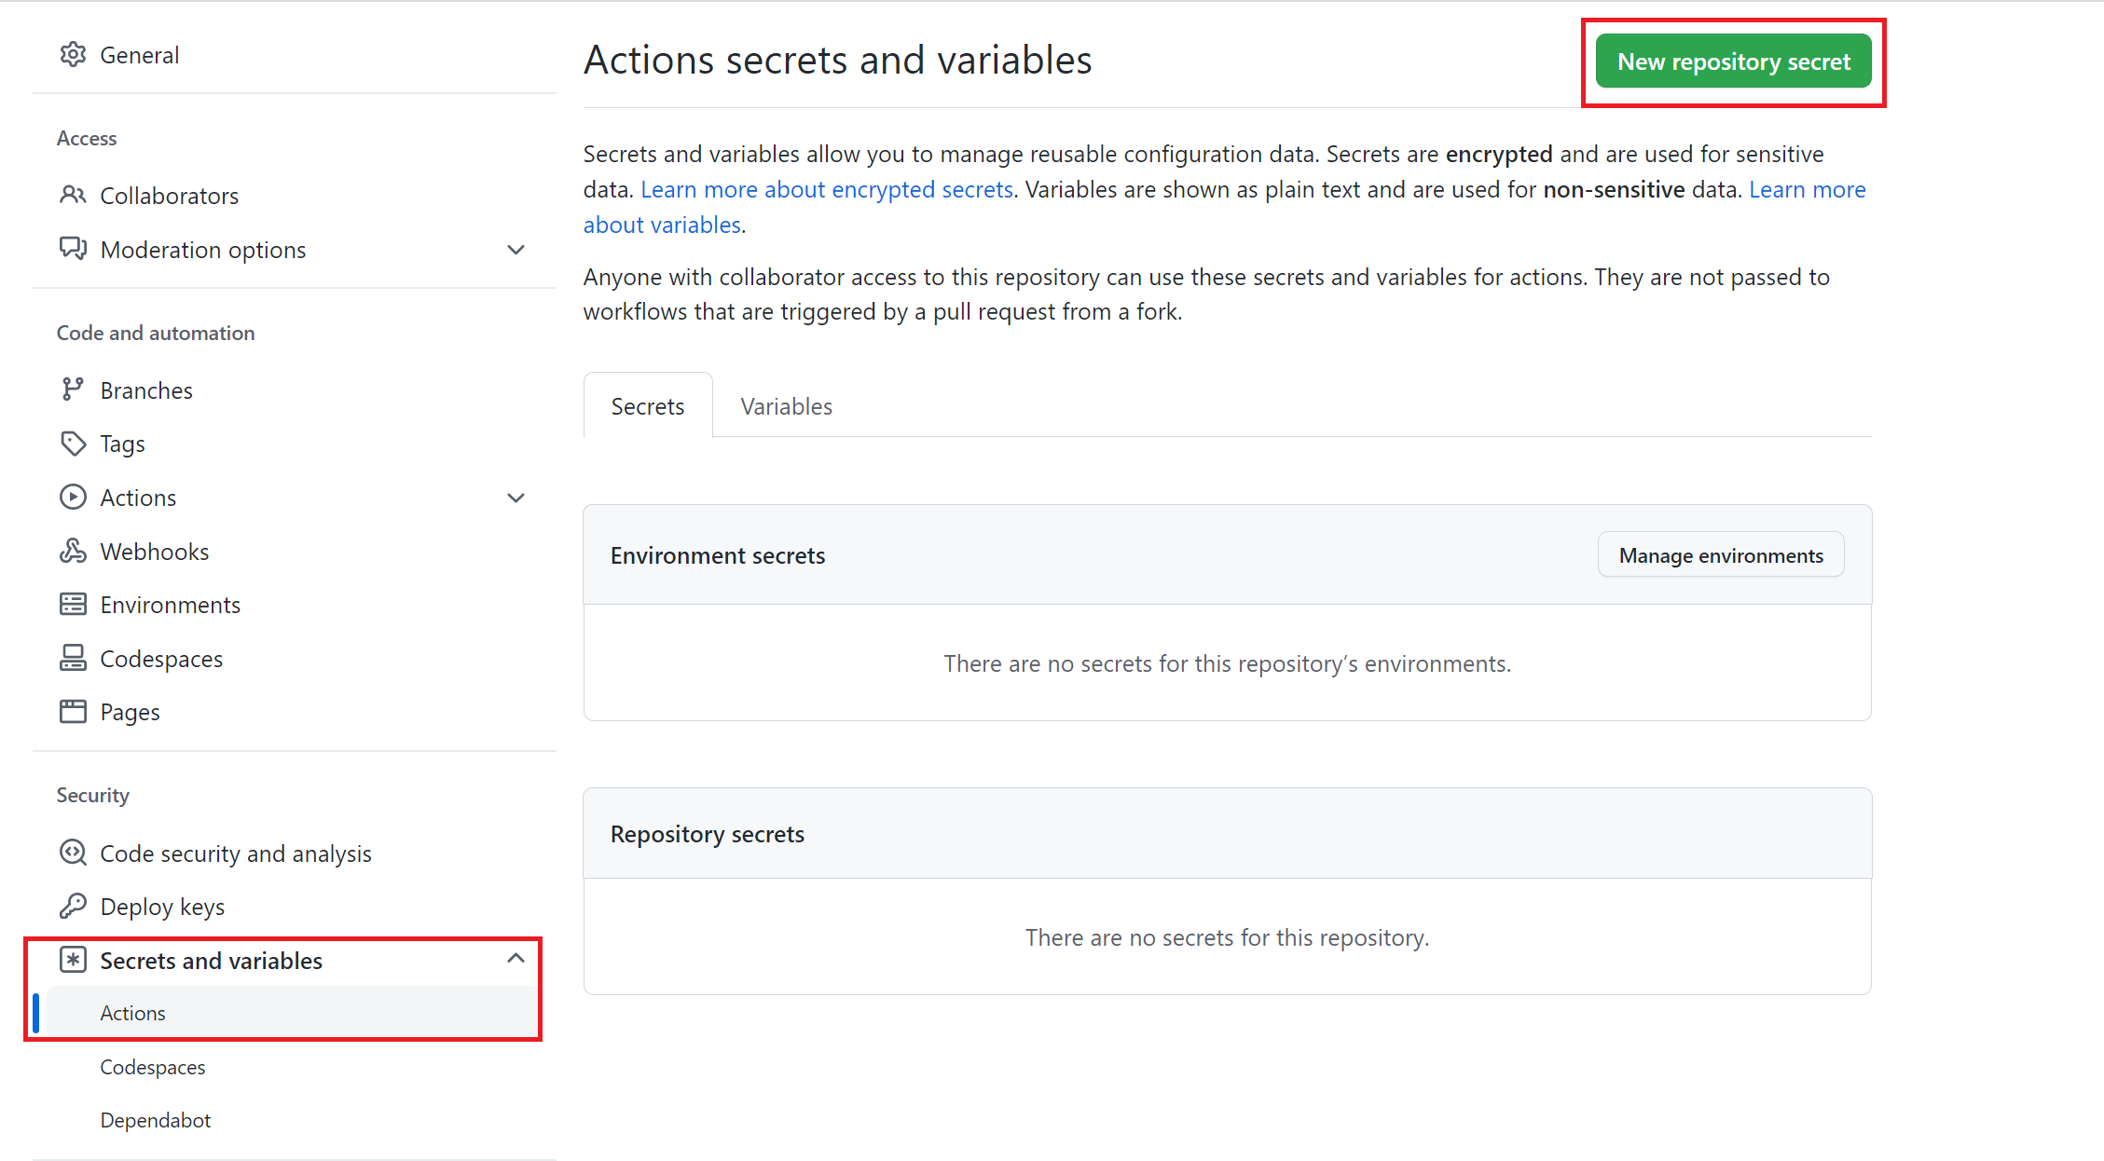Click the Environments server icon

tap(73, 605)
